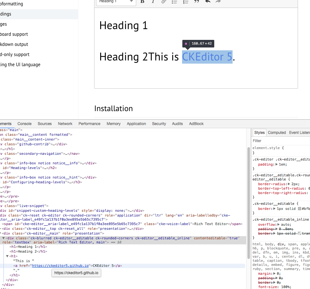Undo the last edit with the undo arrow
The width and height of the screenshot is (310, 289).
tap(207, 1)
